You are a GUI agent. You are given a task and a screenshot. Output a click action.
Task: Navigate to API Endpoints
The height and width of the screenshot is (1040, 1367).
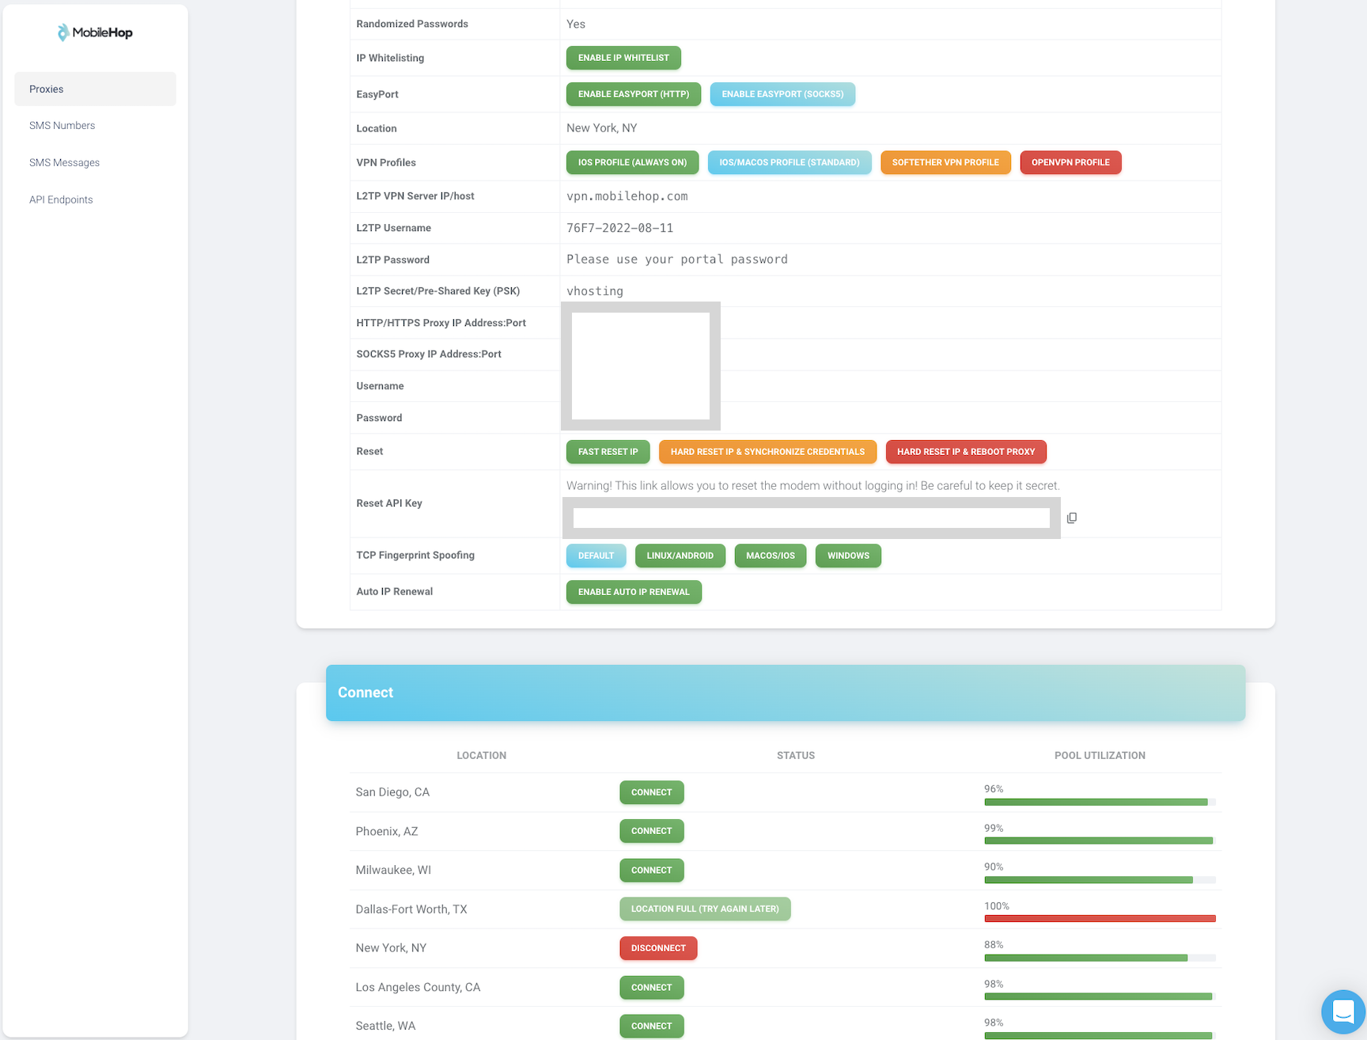(61, 199)
